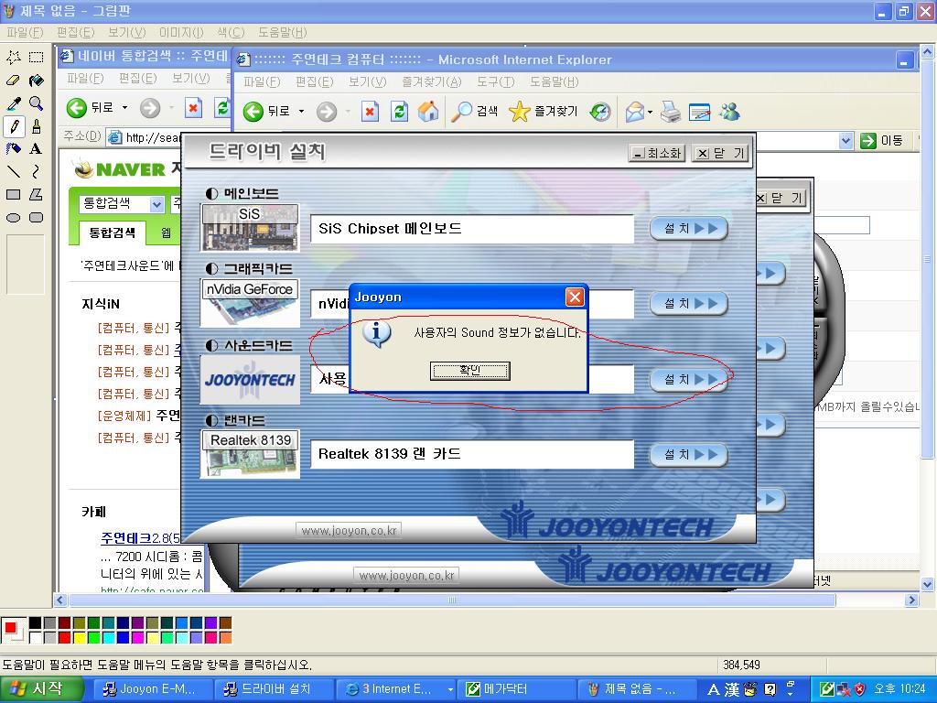Open the 보기 menu in Paint
This screenshot has height=703, width=937.
coord(126,32)
